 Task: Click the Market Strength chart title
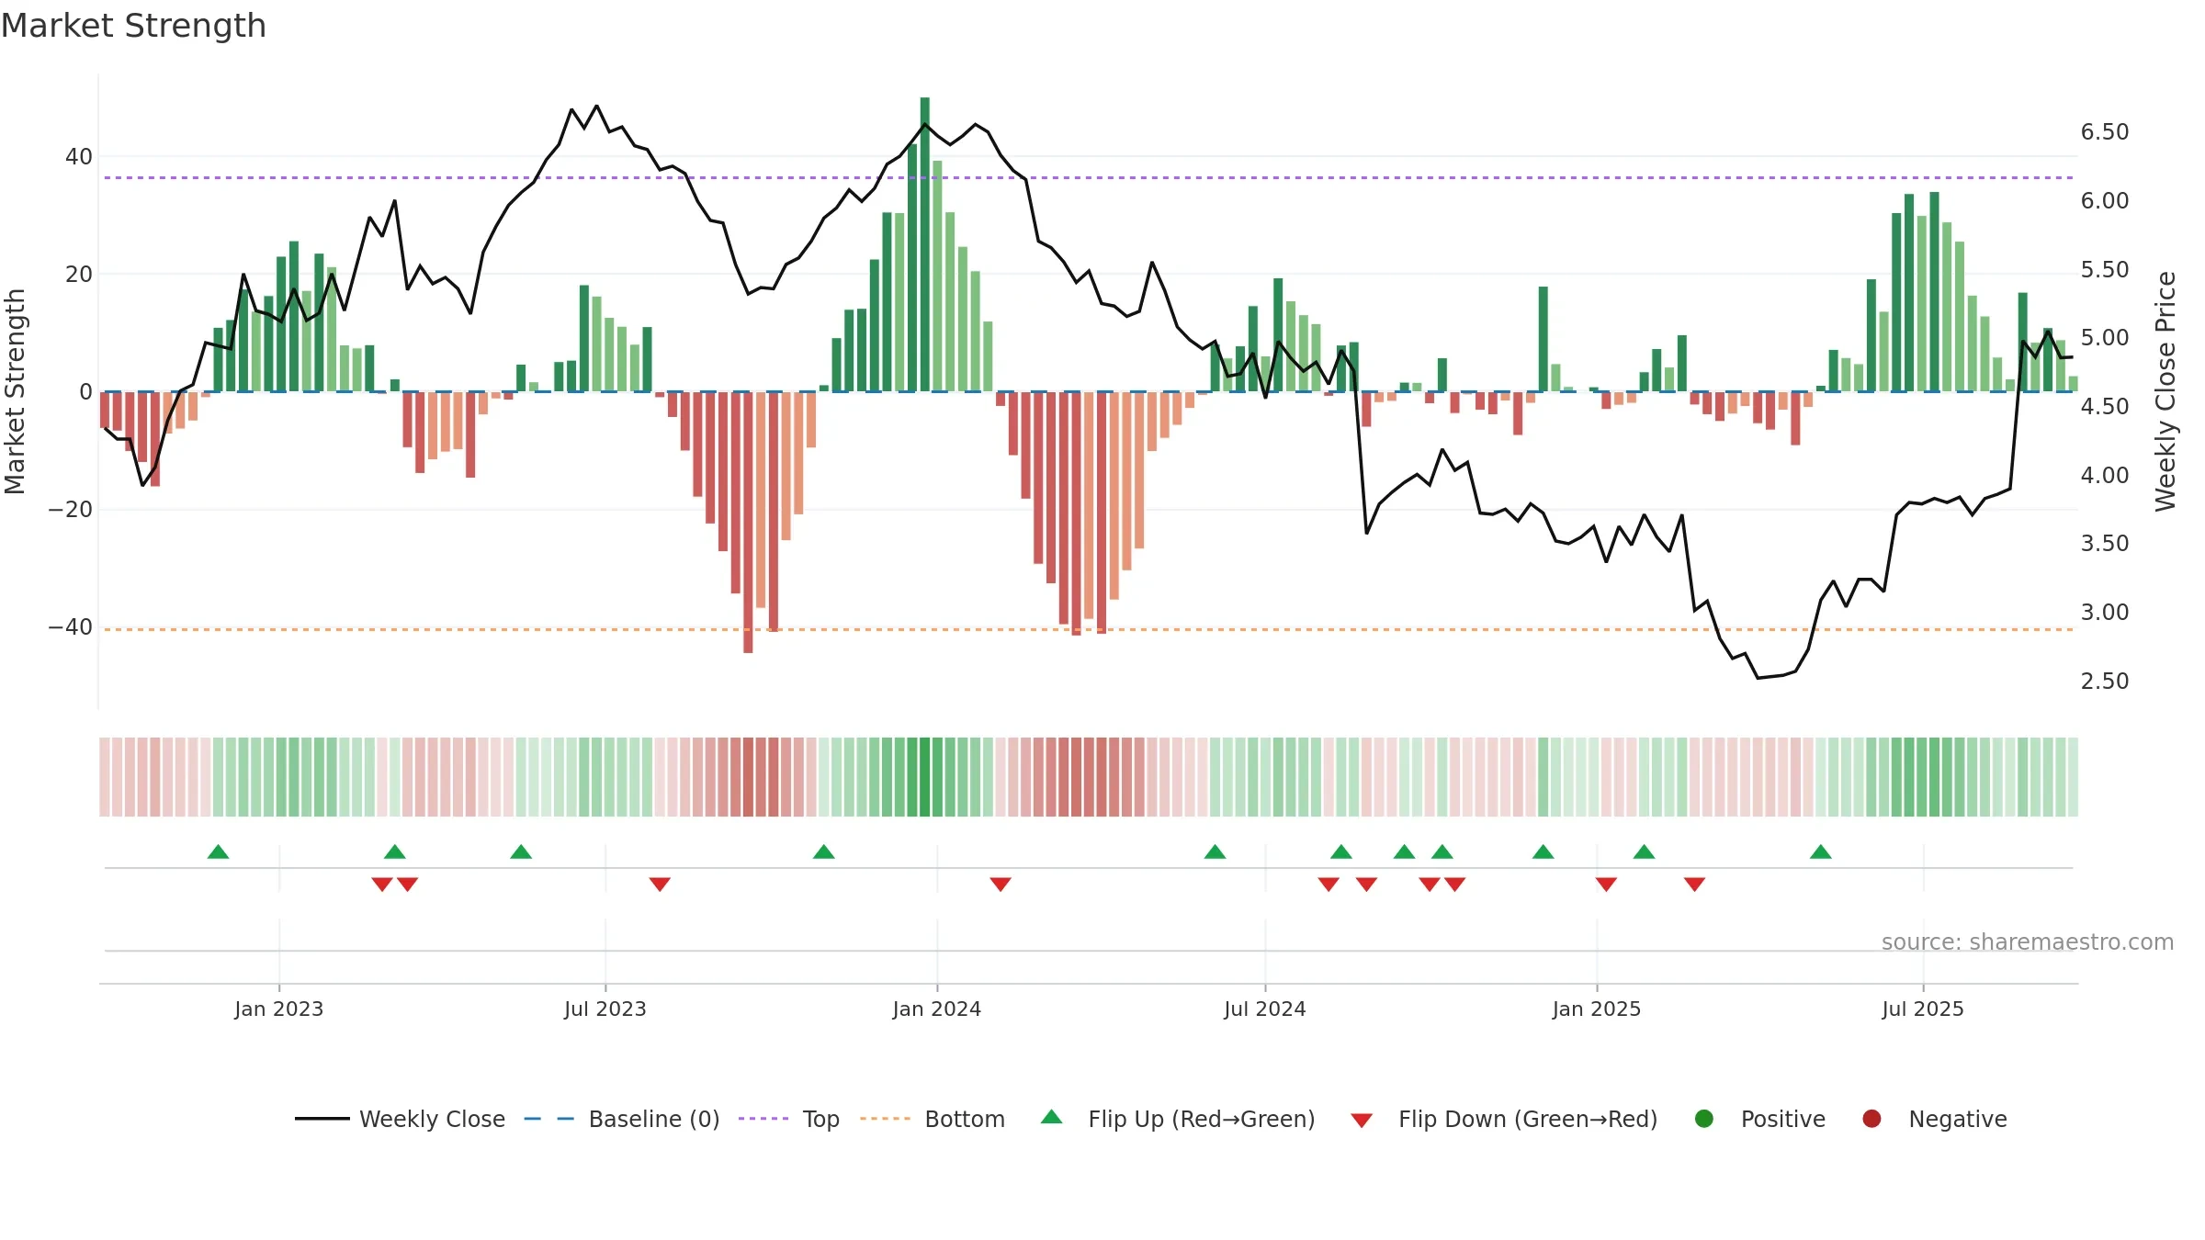134,26
